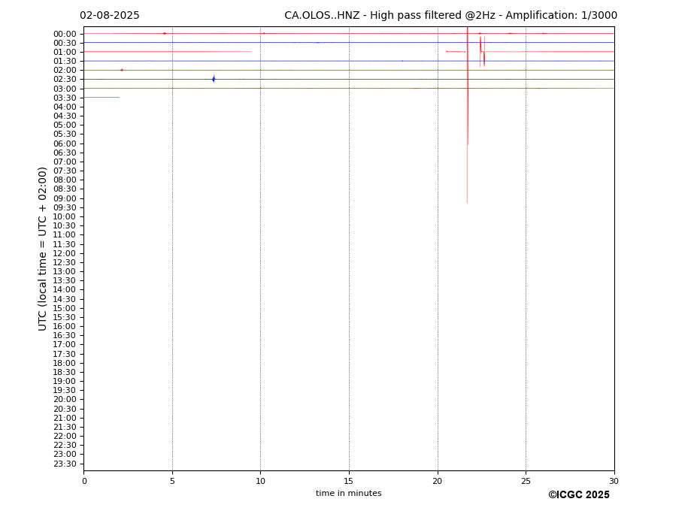This screenshot has height=523, width=697.
Task: Click the x-axis tick label 5
Action: [x=172, y=481]
